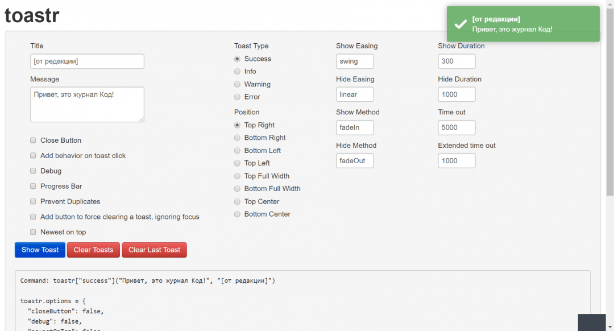Viewport: 614px width, 331px height.
Task: Select the Warning toast type
Action: click(x=238, y=85)
